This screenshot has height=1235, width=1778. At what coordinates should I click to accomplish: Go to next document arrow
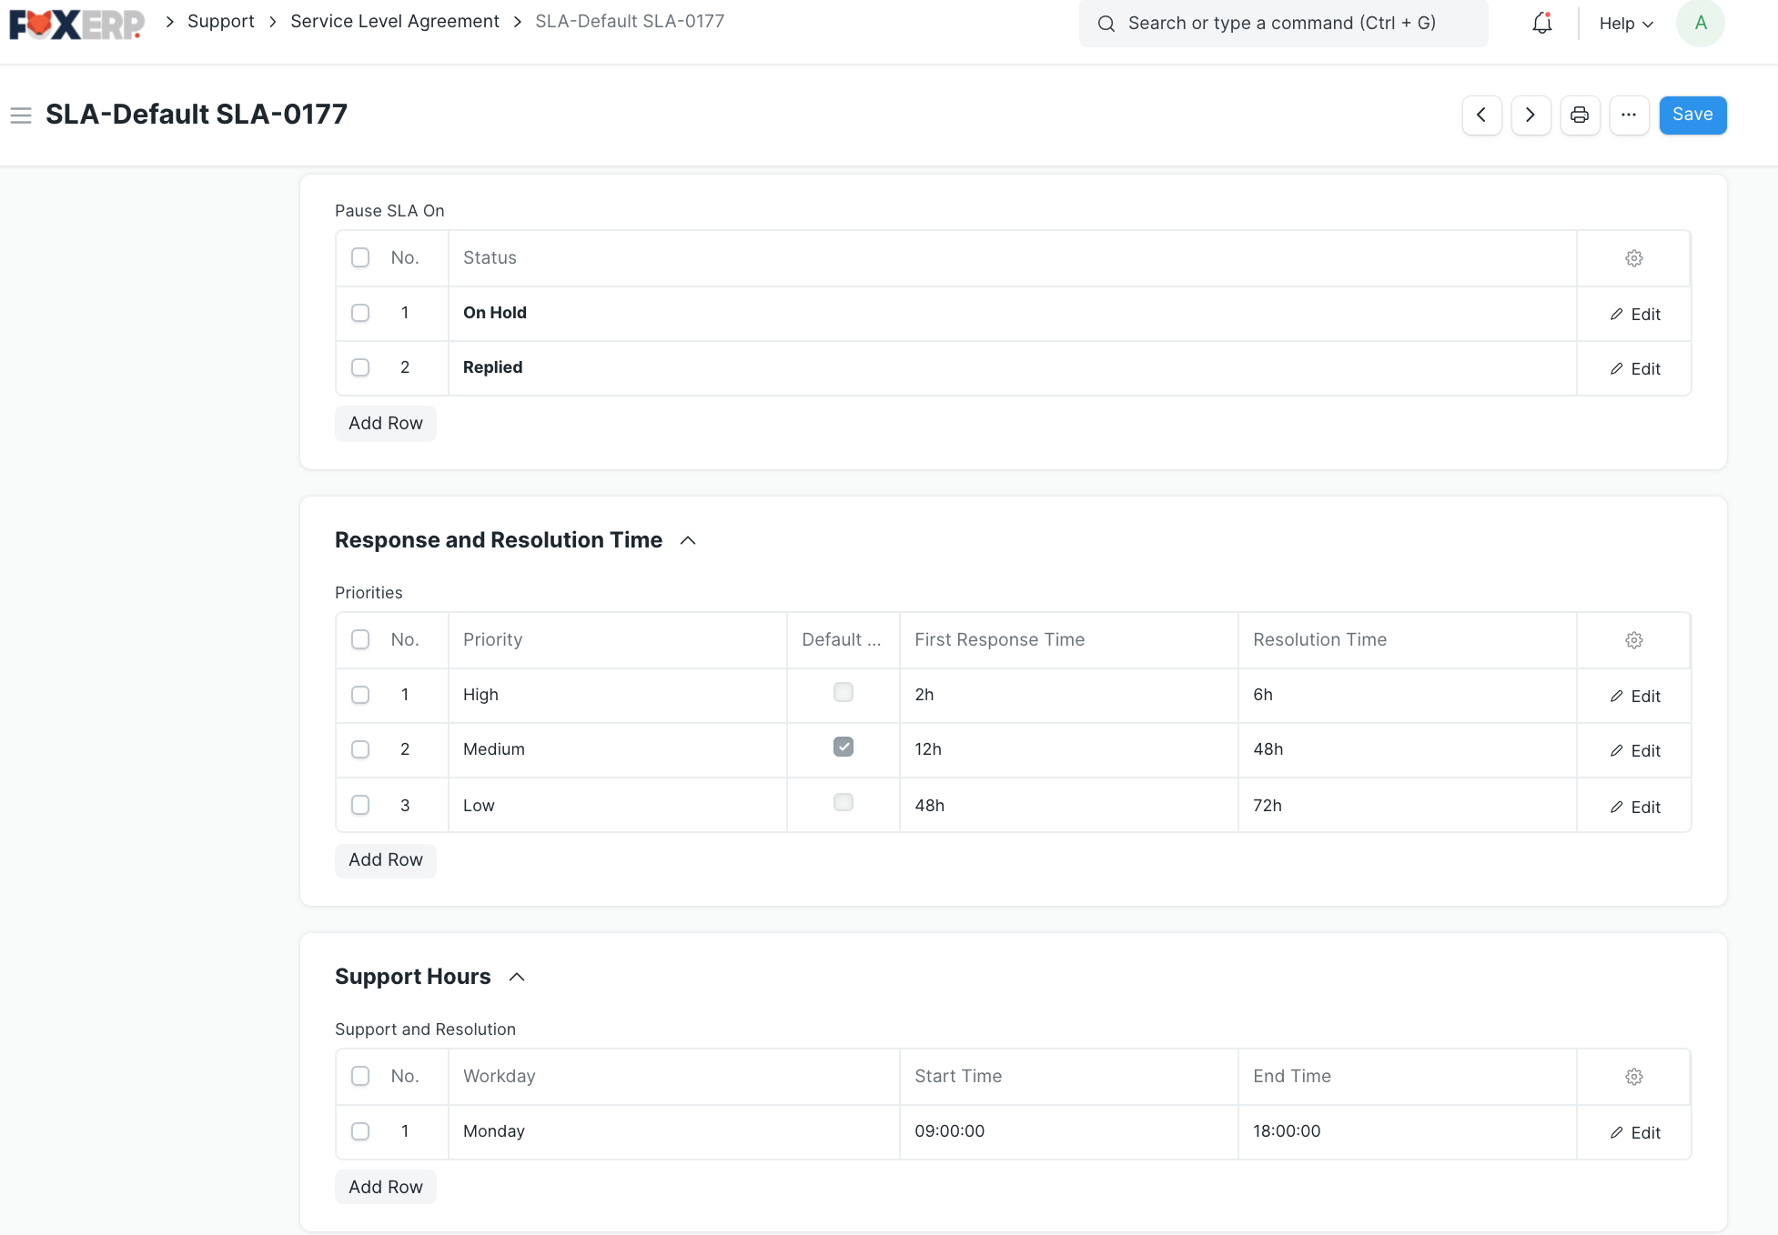tap(1530, 115)
